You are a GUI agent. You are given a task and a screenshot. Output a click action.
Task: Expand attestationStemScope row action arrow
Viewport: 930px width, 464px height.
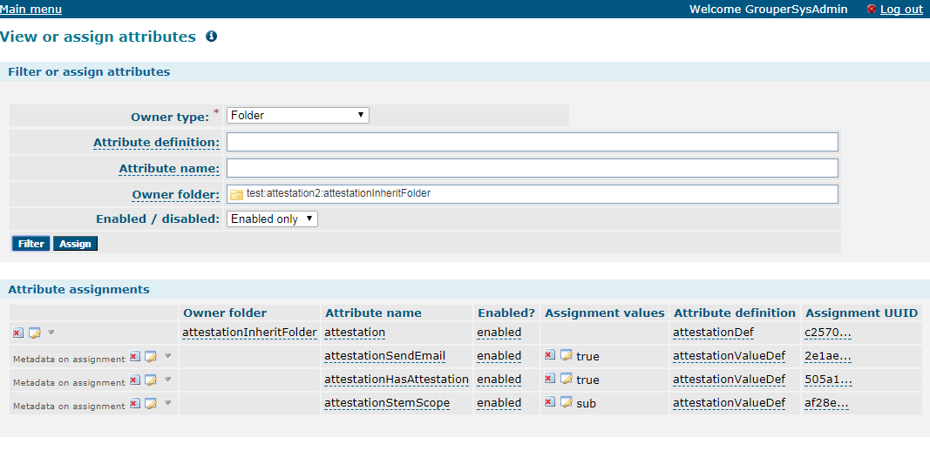pos(167,403)
